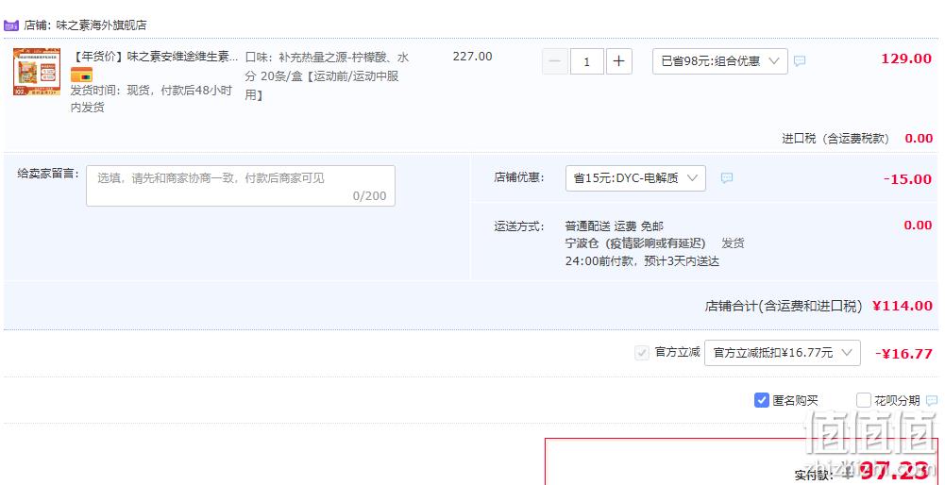Click the Tmall shop icon beside 店铺
945x485 pixels.
tap(11, 25)
